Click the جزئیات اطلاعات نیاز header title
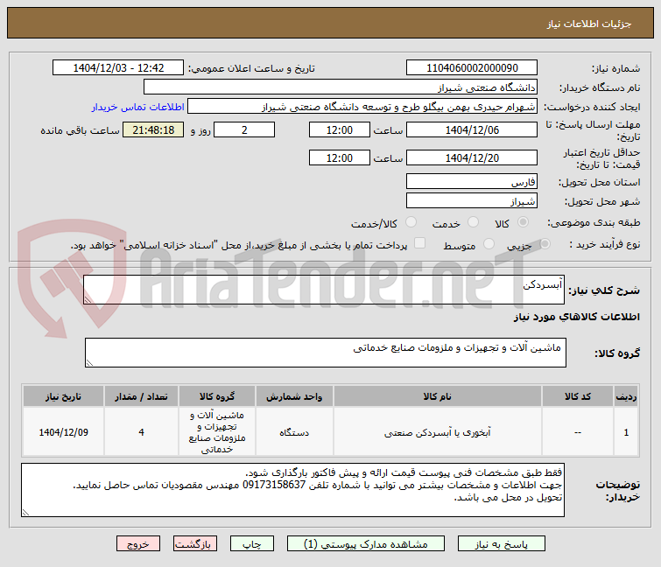661x567 pixels. pyautogui.click(x=589, y=24)
